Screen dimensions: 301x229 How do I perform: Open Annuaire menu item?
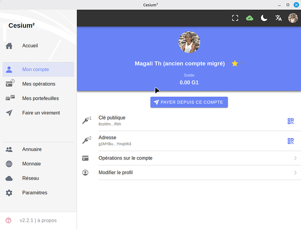(38, 149)
